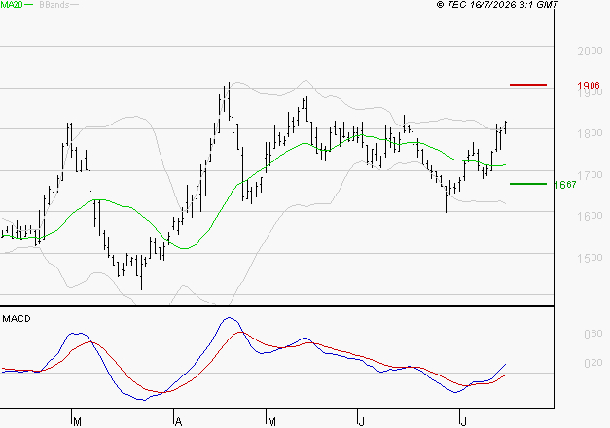Click the 1600 price axis label
Screen dimensions: 610x428
[x=590, y=216]
